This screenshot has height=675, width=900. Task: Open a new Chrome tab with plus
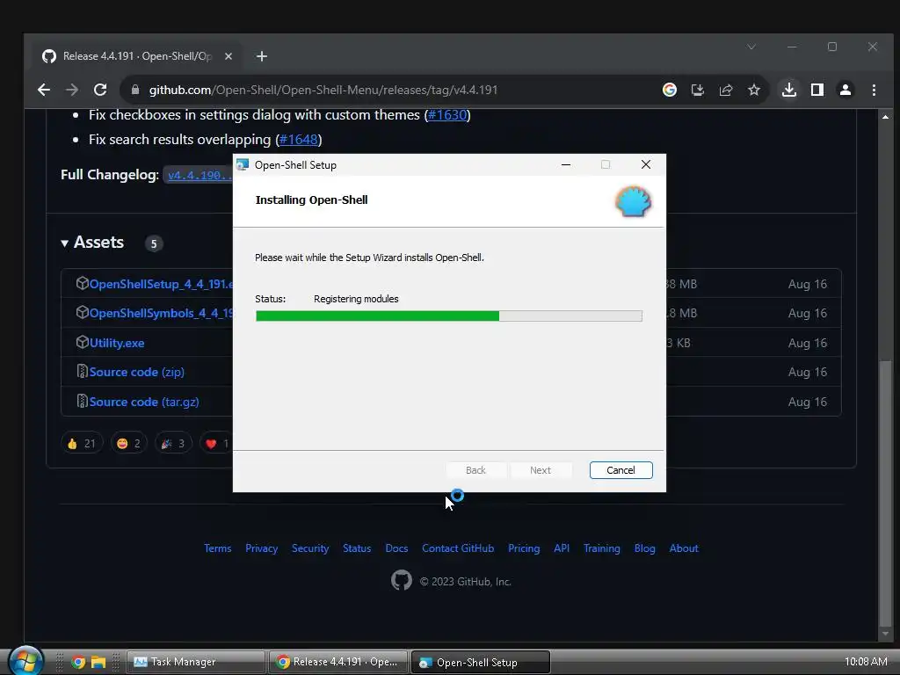262,56
